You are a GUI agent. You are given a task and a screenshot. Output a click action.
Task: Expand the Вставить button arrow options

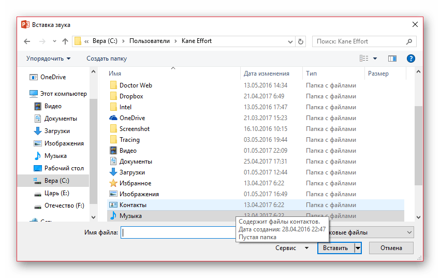(x=358, y=248)
